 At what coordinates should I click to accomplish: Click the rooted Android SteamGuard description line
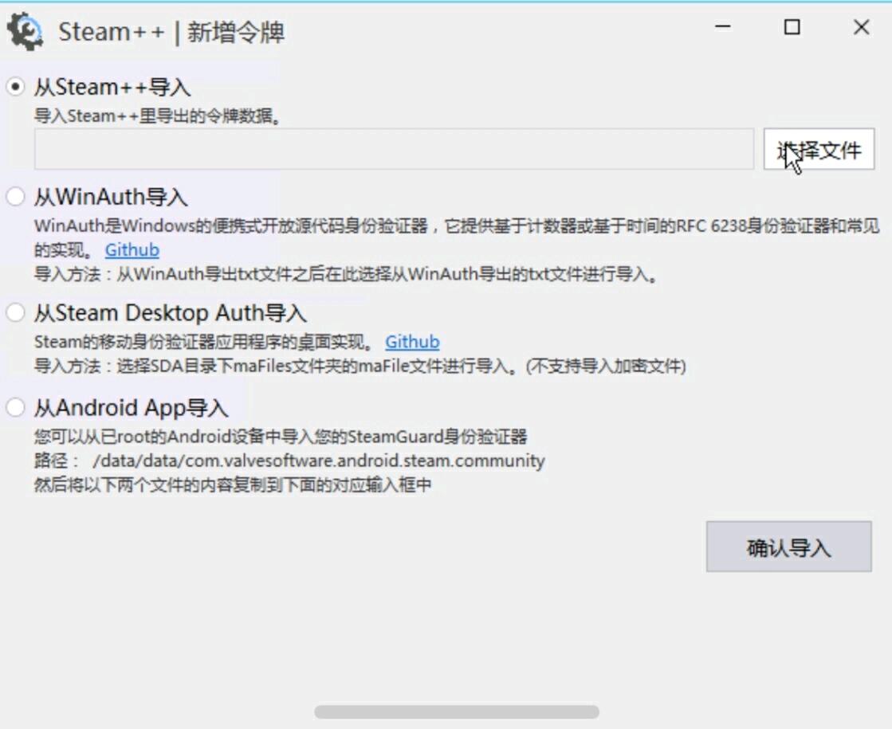281,436
